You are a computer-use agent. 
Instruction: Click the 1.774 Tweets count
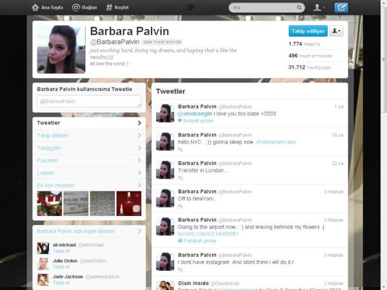[304, 44]
